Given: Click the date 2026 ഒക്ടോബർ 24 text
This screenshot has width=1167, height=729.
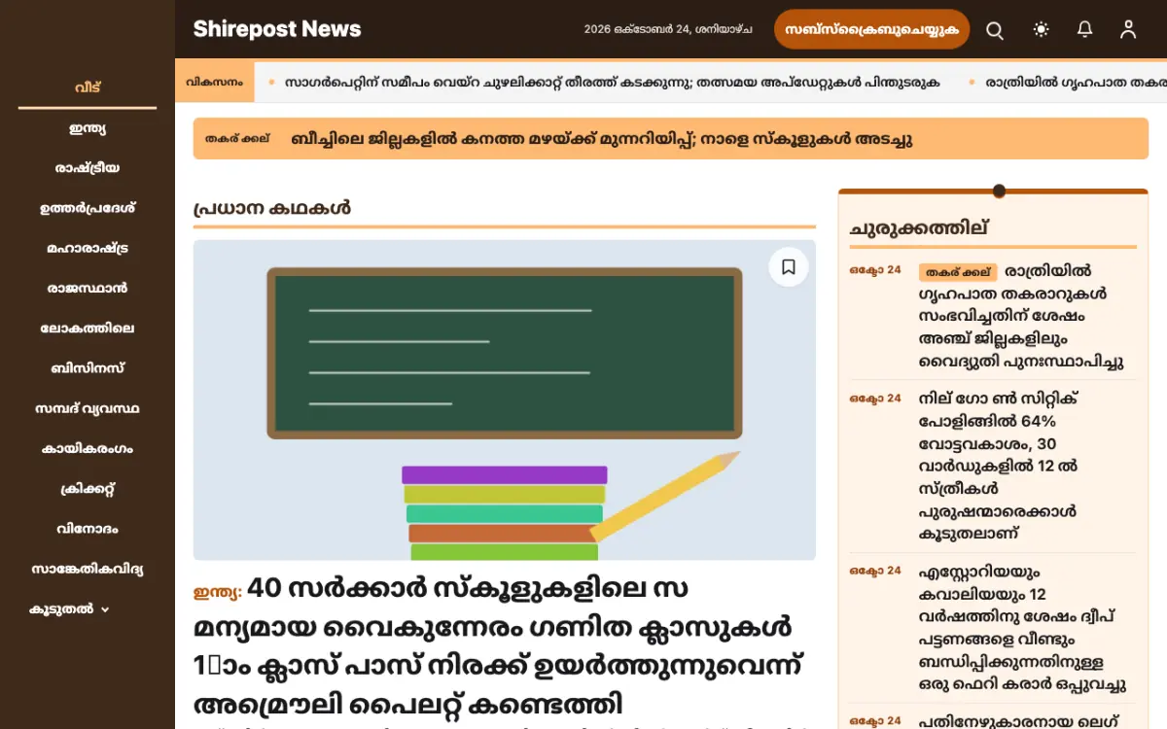Looking at the screenshot, I should coord(668,30).
